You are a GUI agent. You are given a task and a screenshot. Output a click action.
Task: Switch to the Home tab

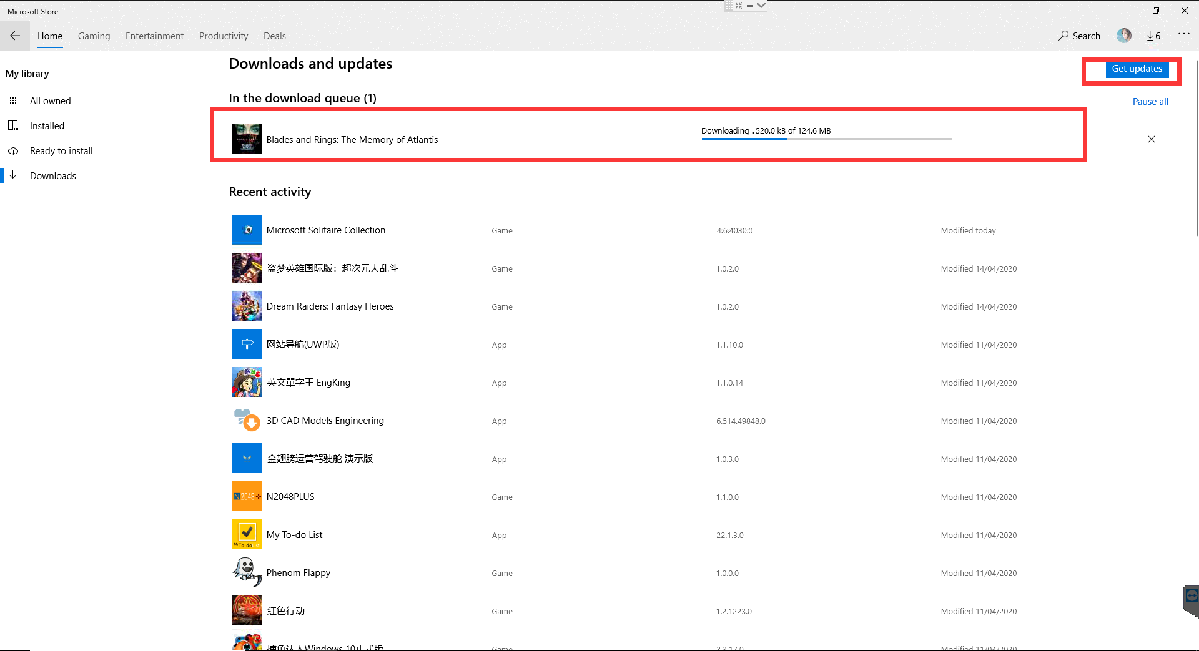pyautogui.click(x=50, y=36)
